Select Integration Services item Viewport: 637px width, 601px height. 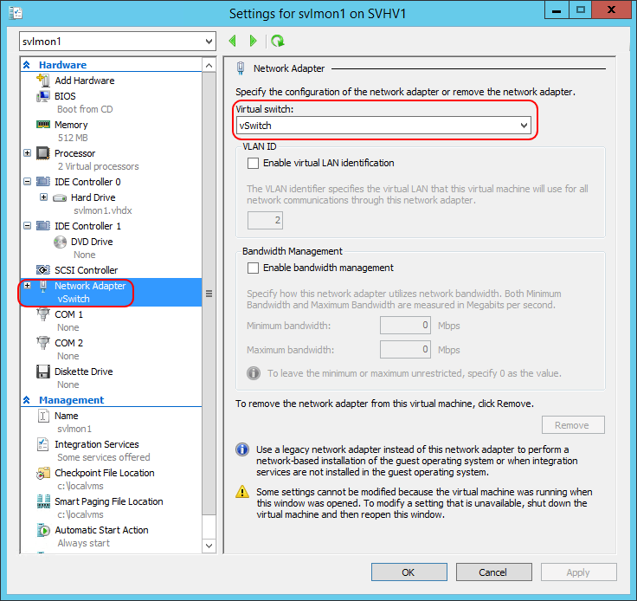point(97,444)
